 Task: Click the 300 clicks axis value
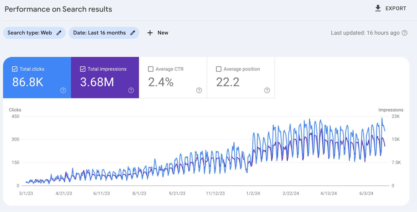(15, 139)
